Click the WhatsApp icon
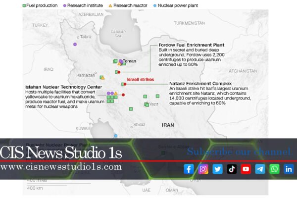 [274, 169]
